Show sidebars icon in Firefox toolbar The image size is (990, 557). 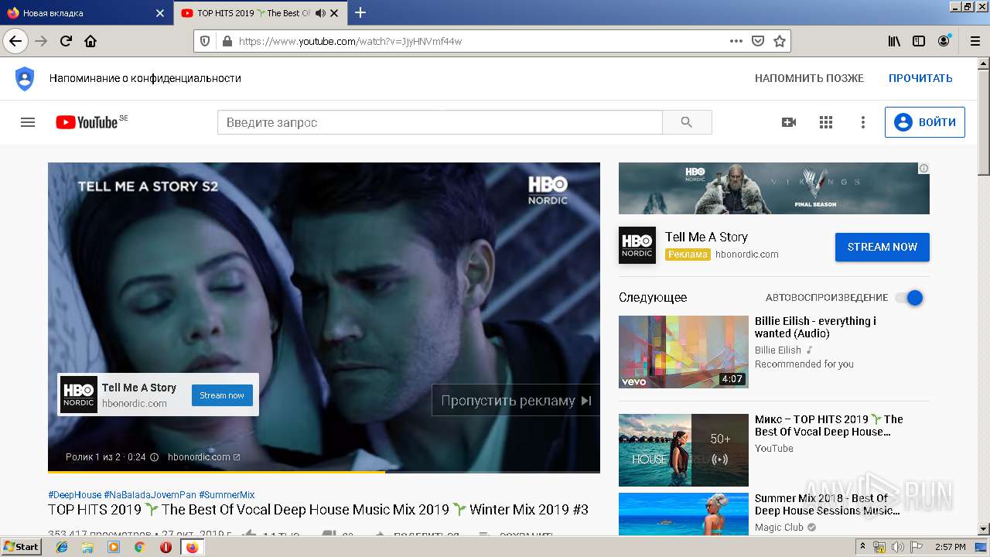(919, 41)
